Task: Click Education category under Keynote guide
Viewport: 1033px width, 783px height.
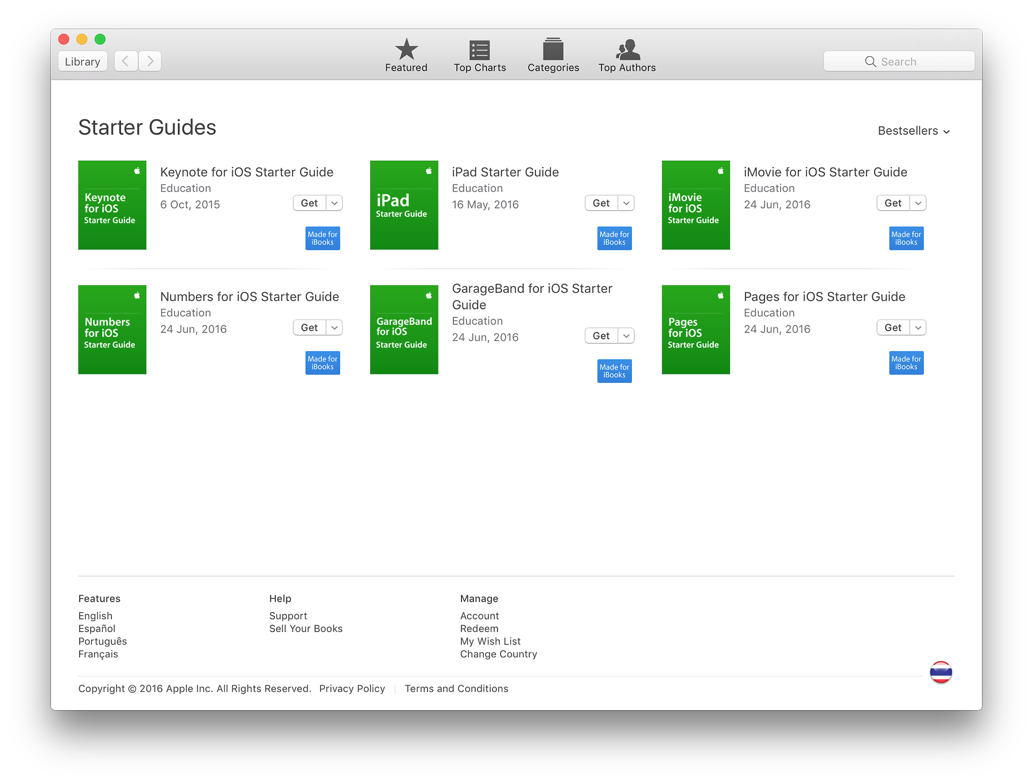Action: pyautogui.click(x=185, y=188)
